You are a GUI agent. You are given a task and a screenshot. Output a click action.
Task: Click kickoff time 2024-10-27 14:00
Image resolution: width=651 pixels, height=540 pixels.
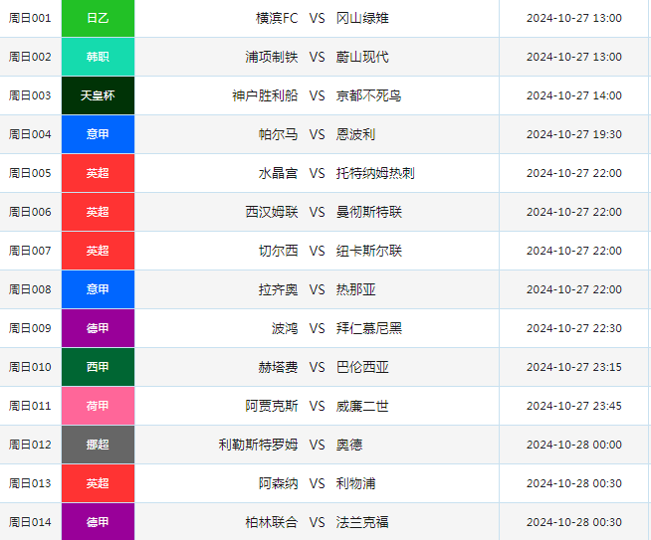click(x=574, y=95)
